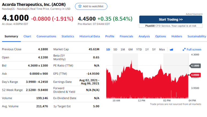The width and height of the screenshot is (207, 117).
Task: Open the Options tab
Action: tap(160, 36)
